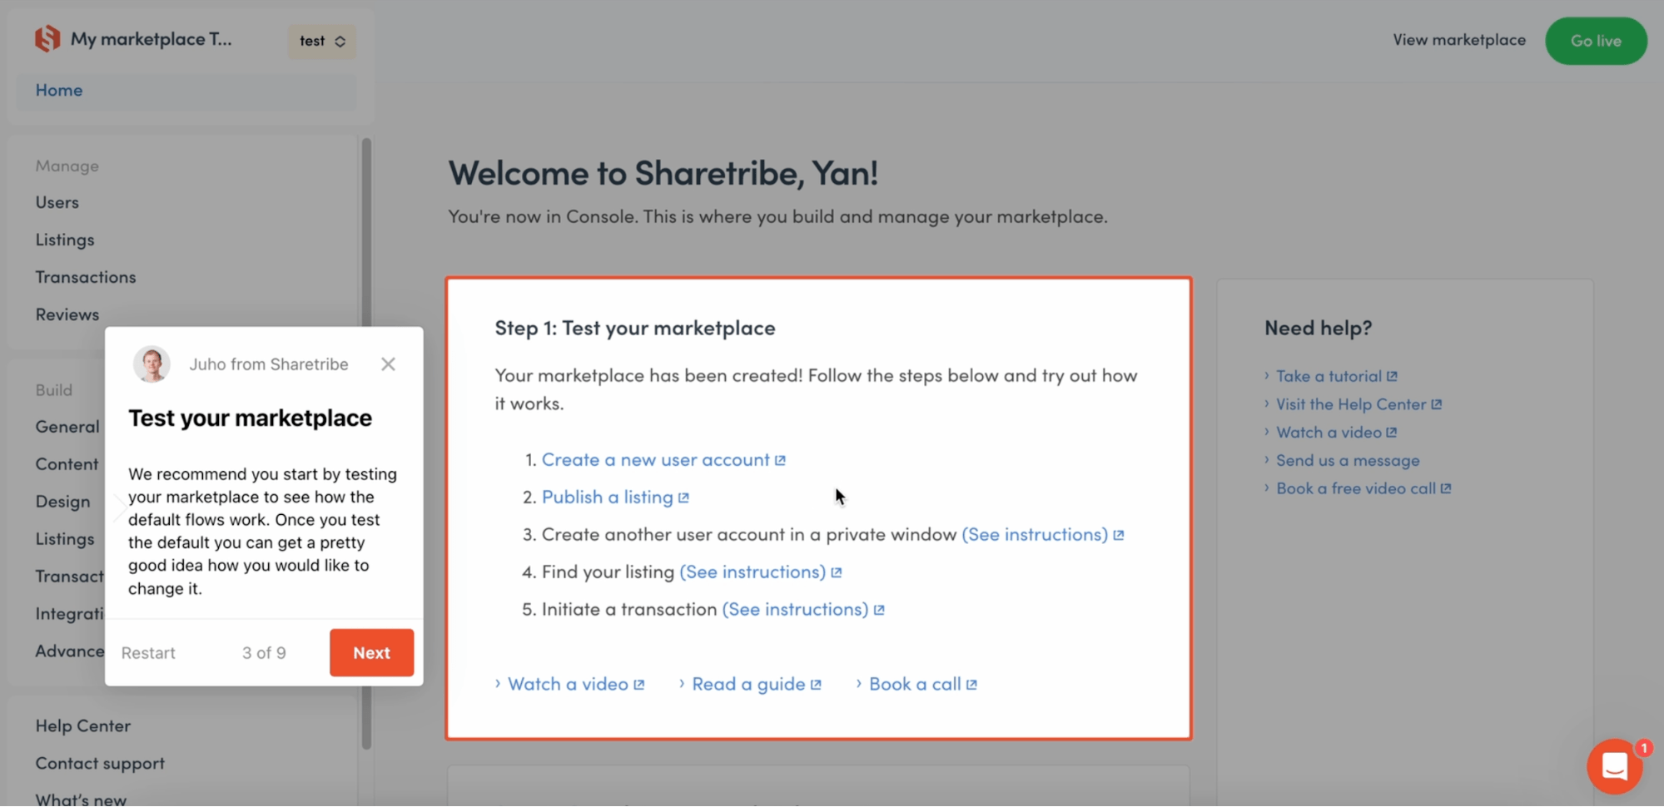
Task: Select Home in the sidebar
Action: (59, 90)
